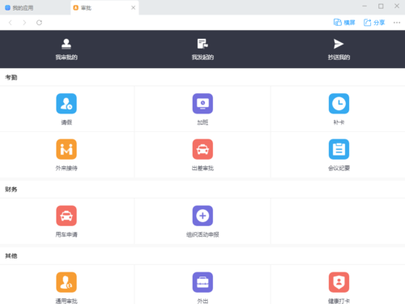
Task: Open the 外出 briefcase icon
Action: [202, 282]
